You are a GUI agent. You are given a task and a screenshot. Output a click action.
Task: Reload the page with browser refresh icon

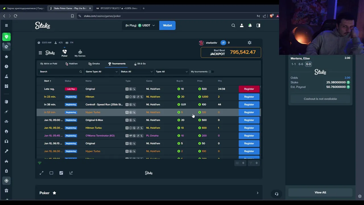click(16, 16)
